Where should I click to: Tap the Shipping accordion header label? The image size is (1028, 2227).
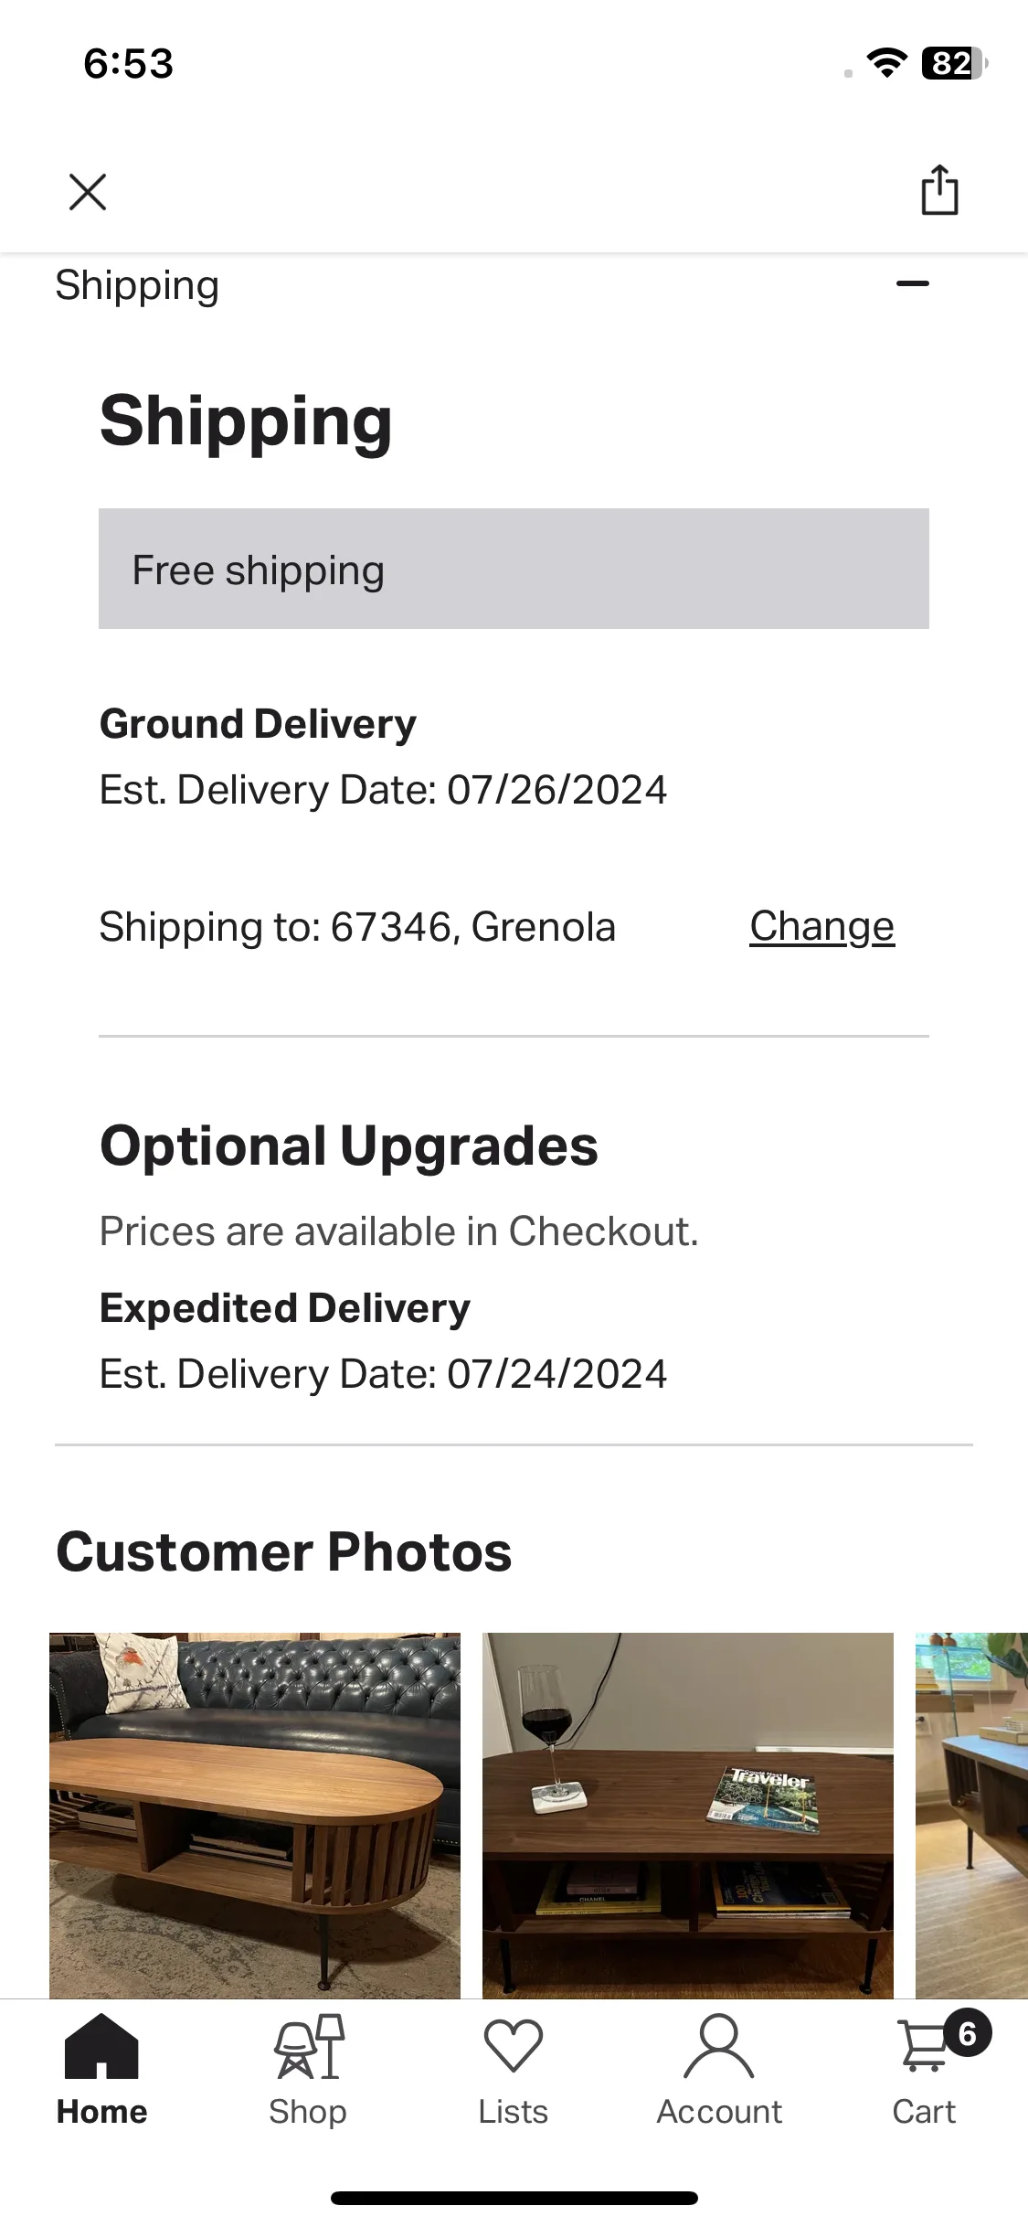[137, 285]
